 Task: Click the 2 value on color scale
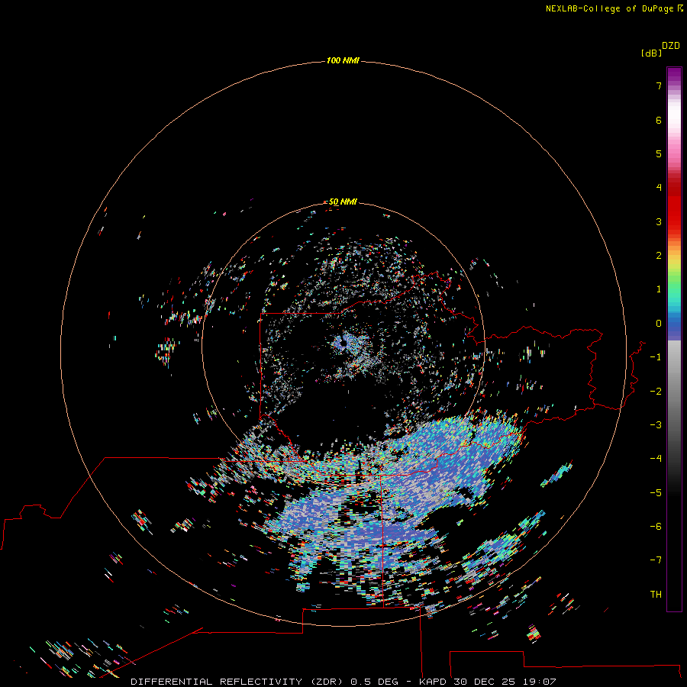tap(659, 256)
